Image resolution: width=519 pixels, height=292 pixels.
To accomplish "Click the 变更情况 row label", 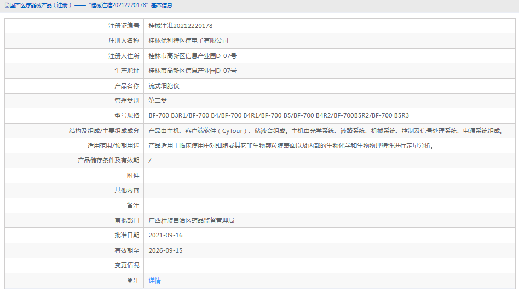I will 126,265.
